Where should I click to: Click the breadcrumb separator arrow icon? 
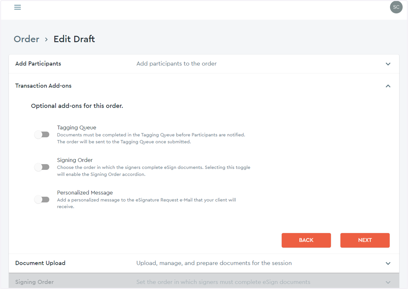point(46,39)
